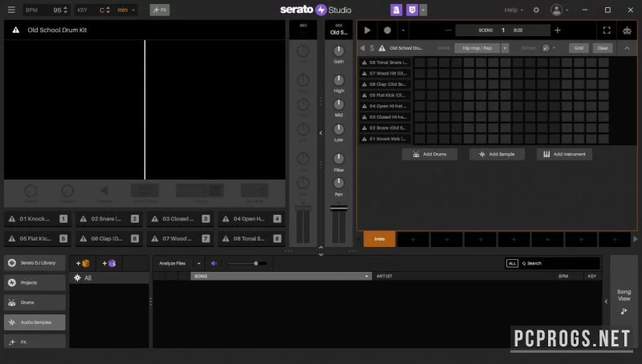Trigger pad 8, 08 Tonal S
642x364 pixels.
[x=251, y=238]
